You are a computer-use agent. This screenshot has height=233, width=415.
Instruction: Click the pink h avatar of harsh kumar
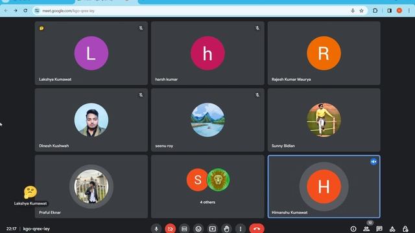[207, 53]
